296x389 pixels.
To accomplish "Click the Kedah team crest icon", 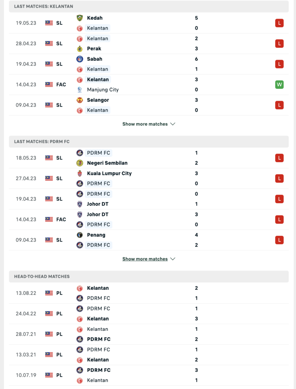I will coord(80,18).
